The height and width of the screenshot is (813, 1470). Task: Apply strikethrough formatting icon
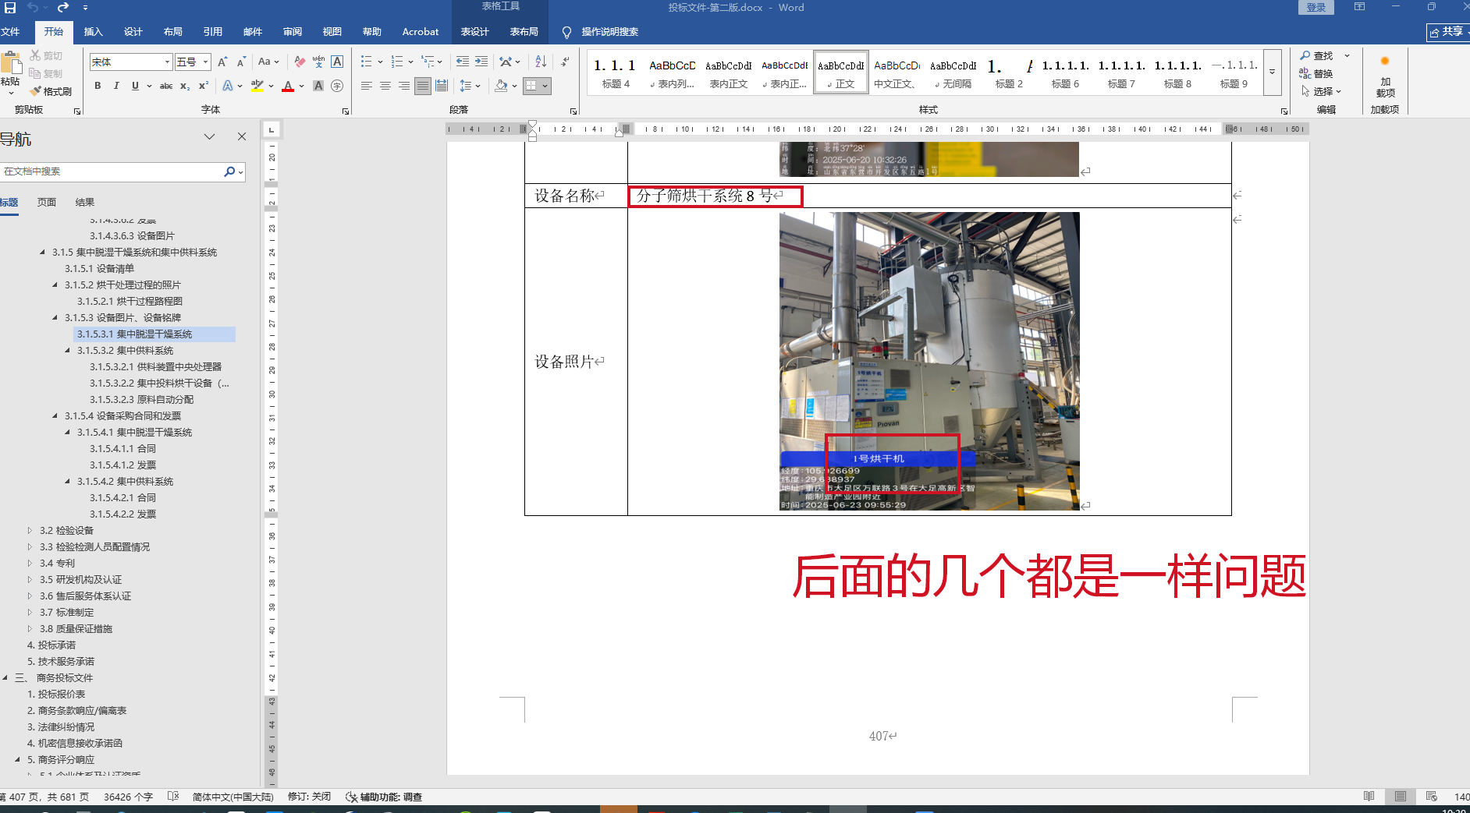point(166,86)
